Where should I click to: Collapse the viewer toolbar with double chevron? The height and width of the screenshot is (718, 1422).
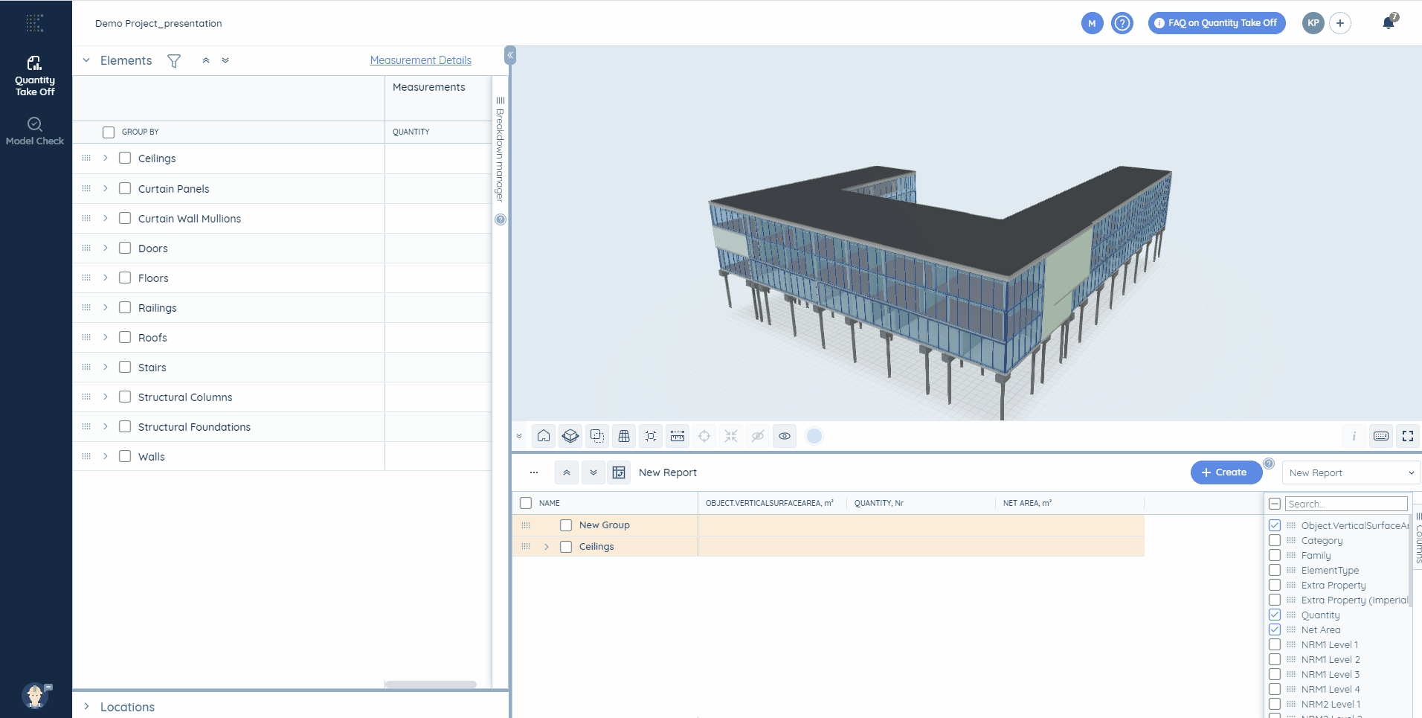(x=519, y=436)
